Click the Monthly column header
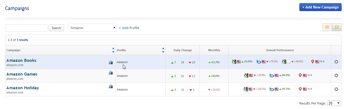Screen dimensions: 344x109 point(214,50)
